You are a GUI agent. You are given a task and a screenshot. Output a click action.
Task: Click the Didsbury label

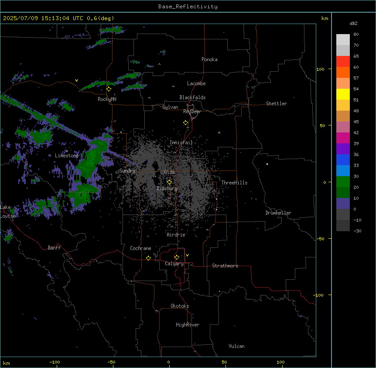coord(167,188)
